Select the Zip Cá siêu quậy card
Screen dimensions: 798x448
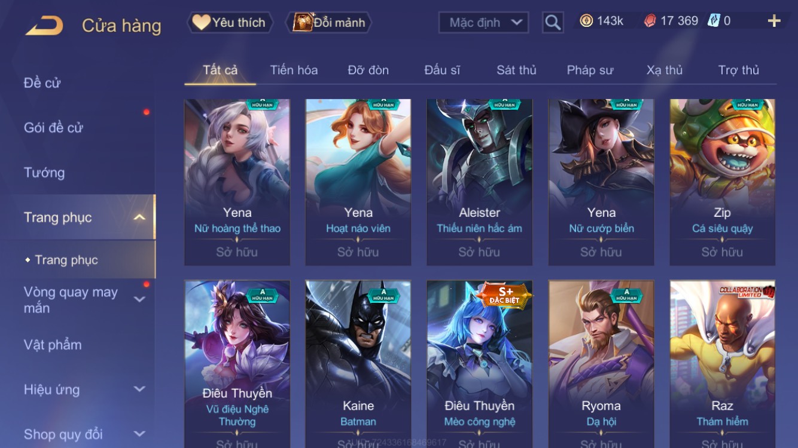click(722, 182)
